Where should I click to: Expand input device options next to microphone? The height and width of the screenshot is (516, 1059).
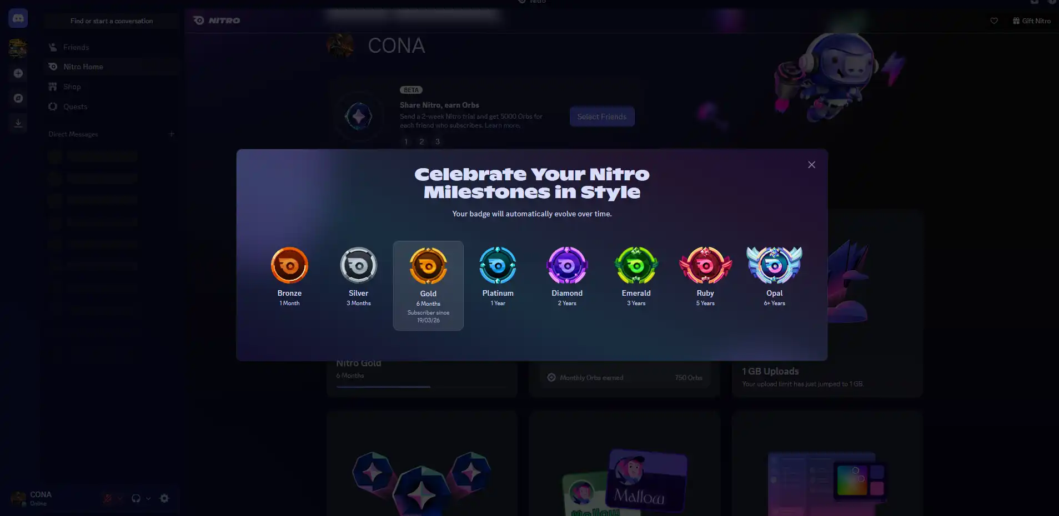119,498
